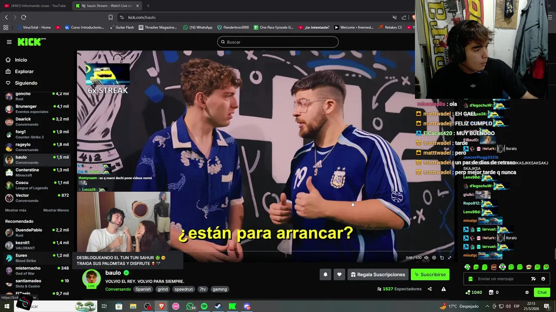The width and height of the screenshot is (556, 312).
Task: Bookmark this page icon
Action: pyautogui.click(x=110, y=17)
